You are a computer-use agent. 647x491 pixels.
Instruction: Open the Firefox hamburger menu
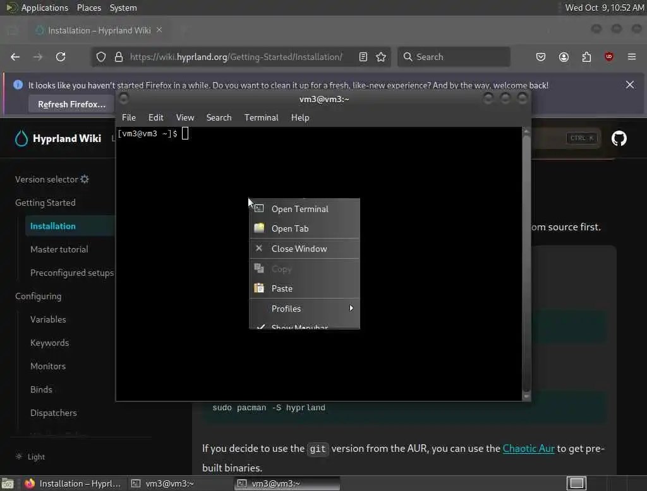tap(632, 57)
